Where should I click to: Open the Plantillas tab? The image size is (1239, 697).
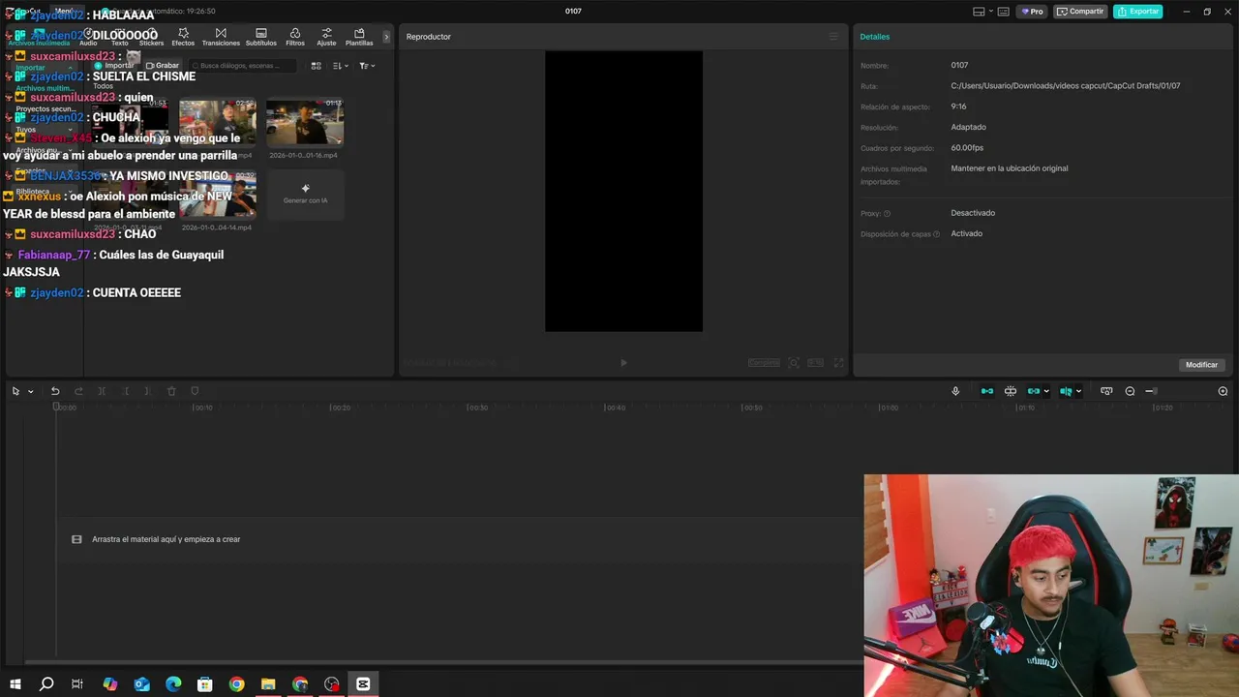(x=359, y=37)
